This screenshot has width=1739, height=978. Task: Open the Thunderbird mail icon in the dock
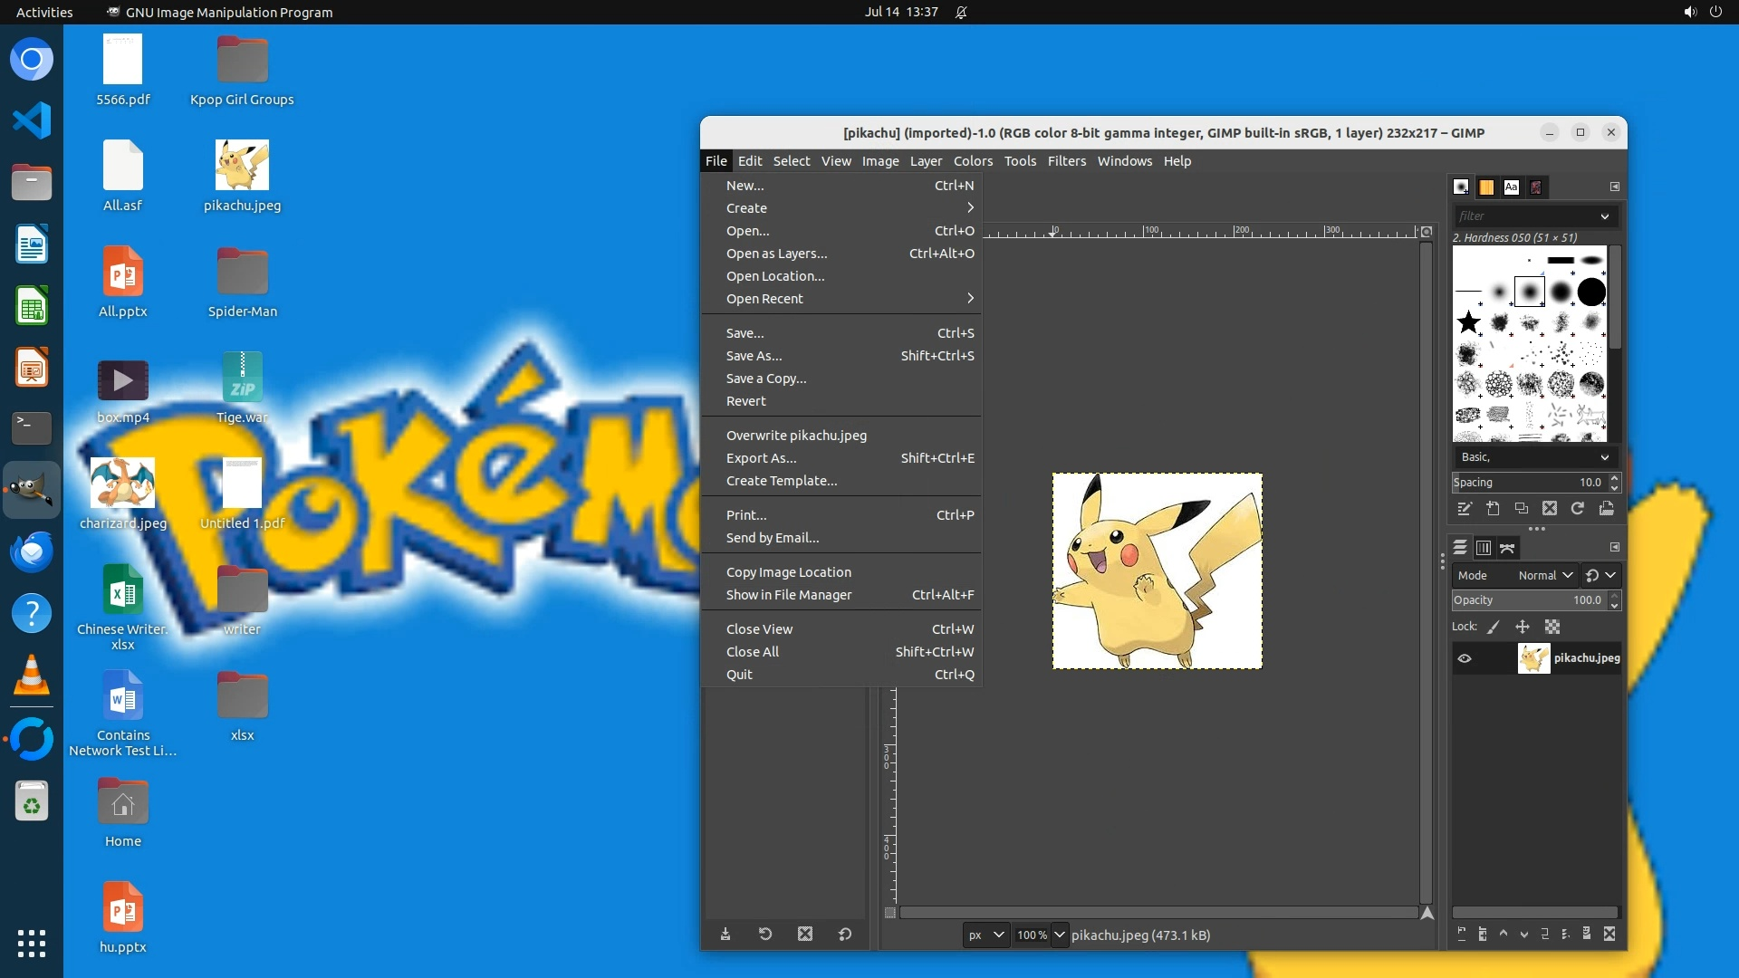click(32, 552)
